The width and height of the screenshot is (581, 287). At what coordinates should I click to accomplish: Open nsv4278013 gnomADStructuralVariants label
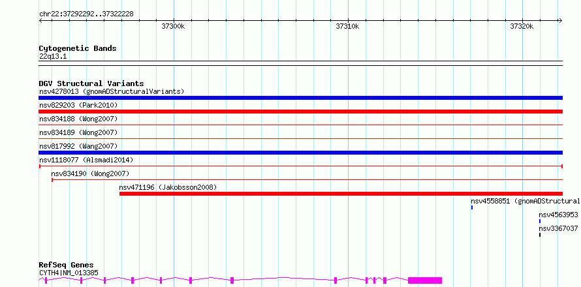[112, 91]
